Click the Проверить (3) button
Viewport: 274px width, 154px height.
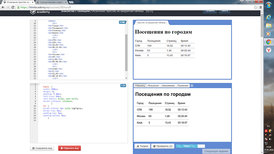(x=163, y=146)
